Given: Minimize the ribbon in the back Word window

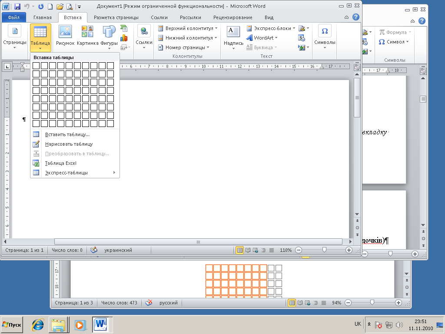Looking at the screenshot, I should click(413, 21).
